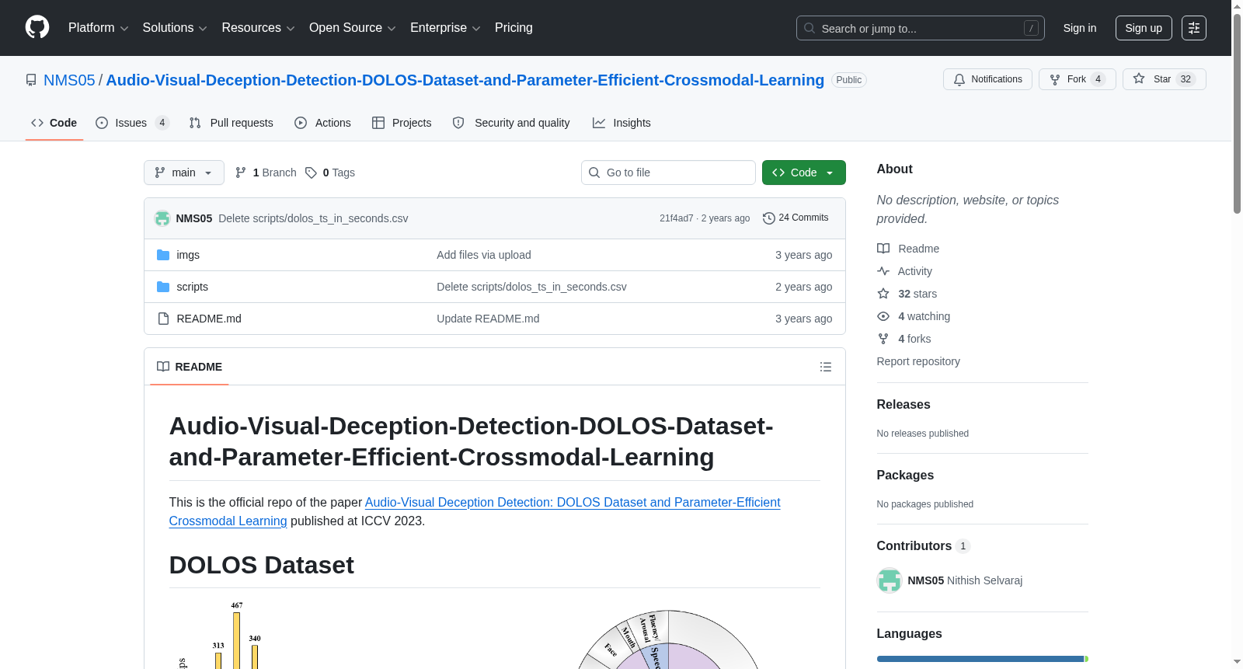Viewport: 1243px width, 669px height.
Task: Open the main branch selector dropdown
Action: [184, 172]
